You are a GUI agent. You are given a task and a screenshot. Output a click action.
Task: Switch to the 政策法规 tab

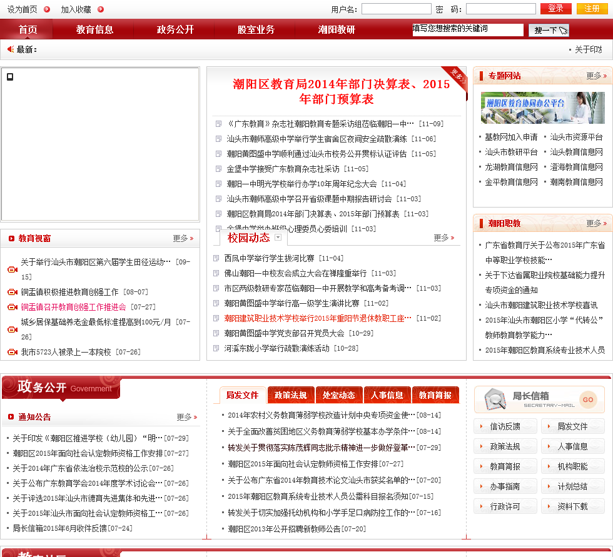coord(290,395)
